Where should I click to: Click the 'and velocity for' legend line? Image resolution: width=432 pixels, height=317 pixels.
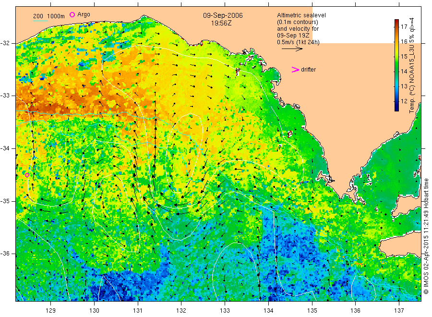[x=298, y=29]
